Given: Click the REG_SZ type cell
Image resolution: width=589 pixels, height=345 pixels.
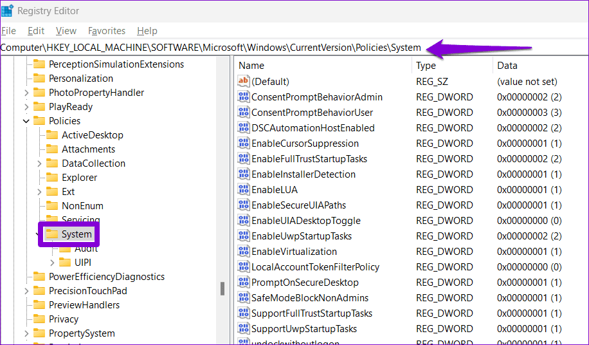Looking at the screenshot, I should point(432,82).
